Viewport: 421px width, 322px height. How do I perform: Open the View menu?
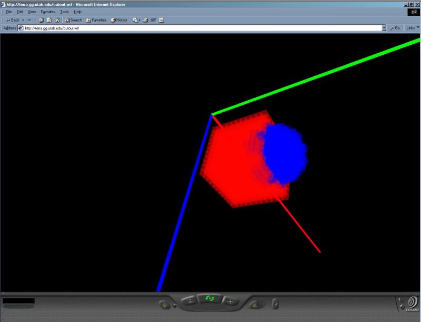coord(31,12)
